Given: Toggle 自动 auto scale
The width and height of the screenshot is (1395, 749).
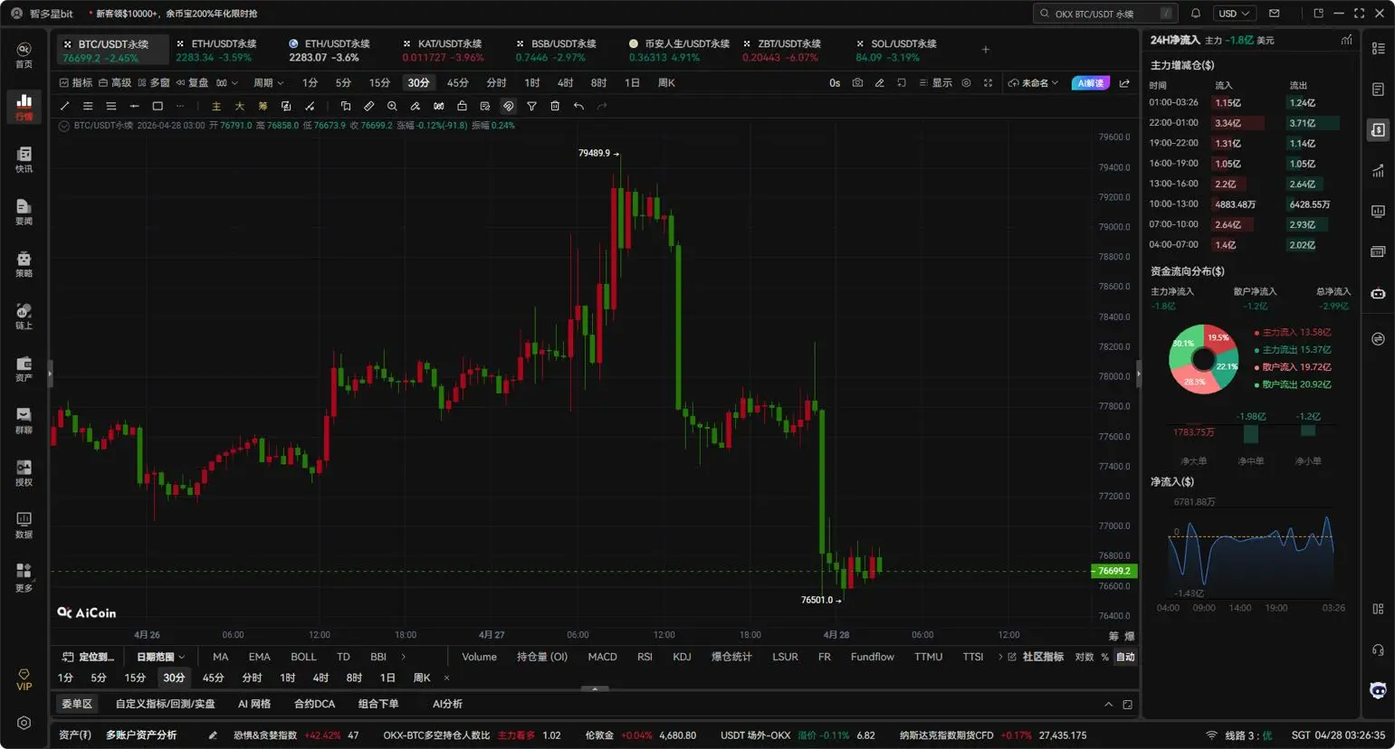Looking at the screenshot, I should (x=1125, y=657).
